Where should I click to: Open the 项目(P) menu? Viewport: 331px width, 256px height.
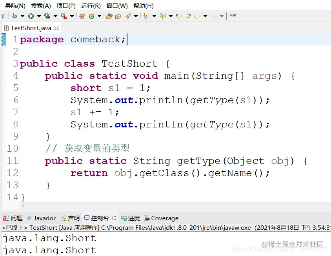click(66, 6)
